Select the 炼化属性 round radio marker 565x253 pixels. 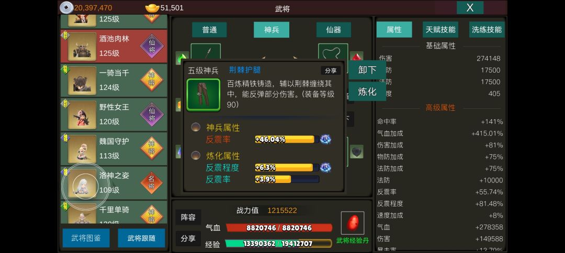pos(196,155)
